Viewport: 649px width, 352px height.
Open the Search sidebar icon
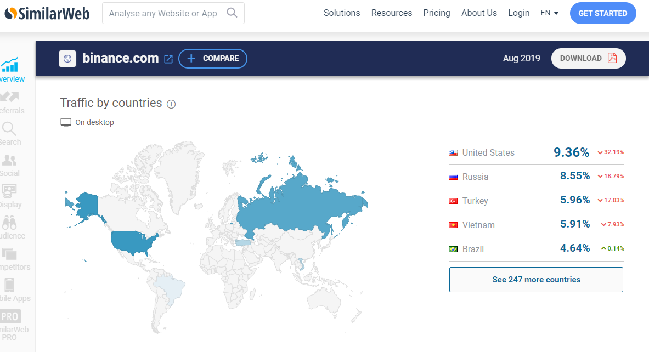pos(9,129)
